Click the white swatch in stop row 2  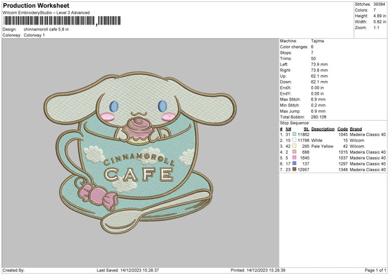pyautogui.click(x=294, y=140)
